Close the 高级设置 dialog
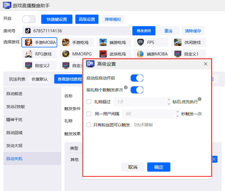This screenshot has width=225, height=191. point(206,64)
